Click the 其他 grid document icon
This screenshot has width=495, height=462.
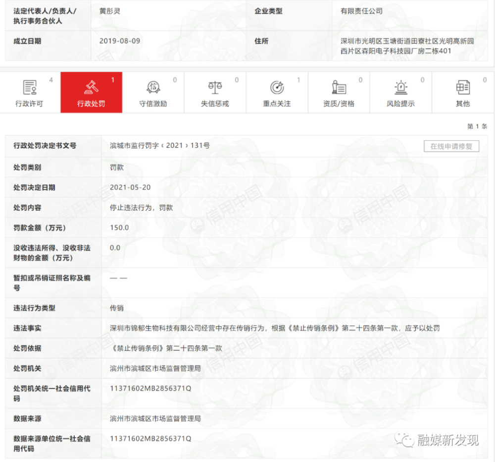click(463, 87)
